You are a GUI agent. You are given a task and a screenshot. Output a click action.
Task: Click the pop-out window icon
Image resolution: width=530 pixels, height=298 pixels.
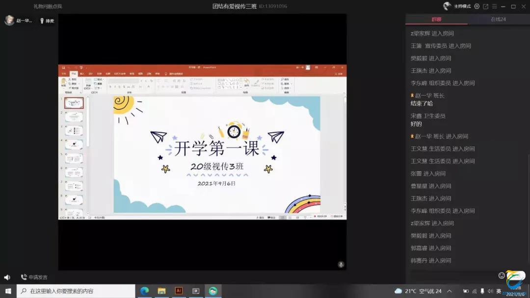(486, 6)
